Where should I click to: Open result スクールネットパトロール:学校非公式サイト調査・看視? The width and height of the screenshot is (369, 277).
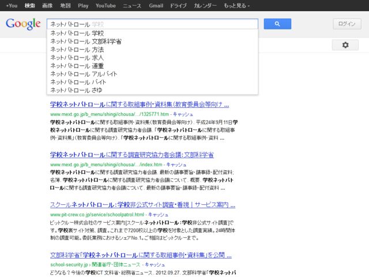tap(142, 205)
